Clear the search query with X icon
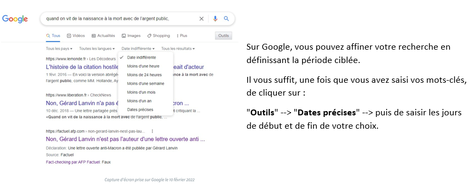This screenshot has height=196, width=471. [202, 19]
